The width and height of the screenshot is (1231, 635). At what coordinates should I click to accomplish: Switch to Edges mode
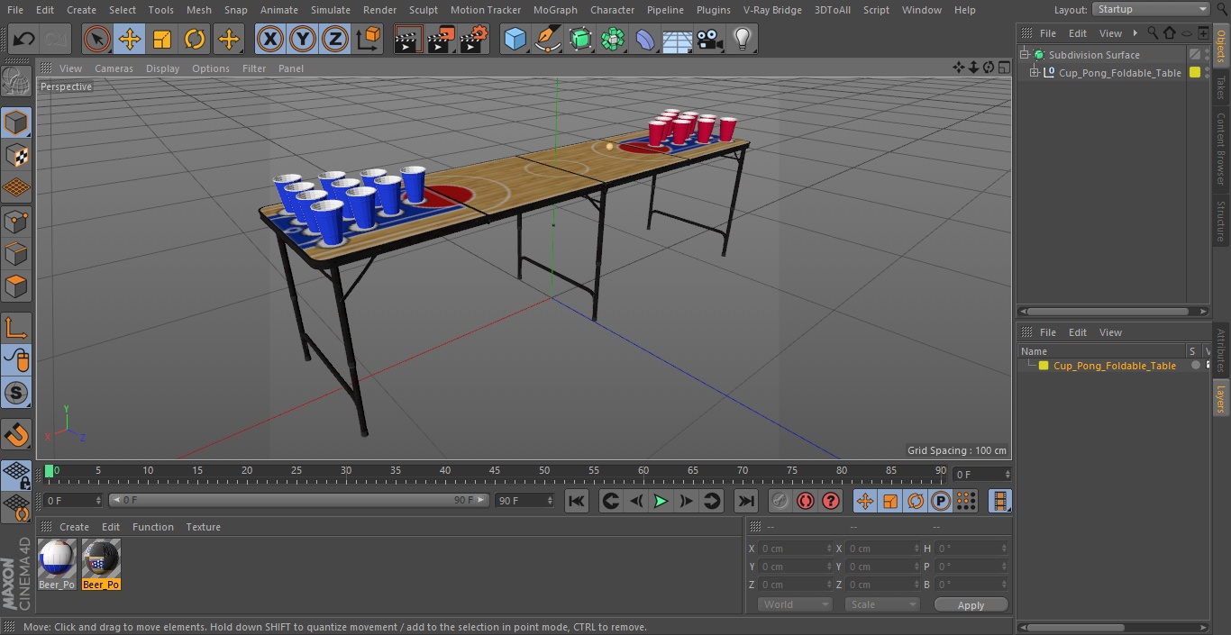(16, 254)
